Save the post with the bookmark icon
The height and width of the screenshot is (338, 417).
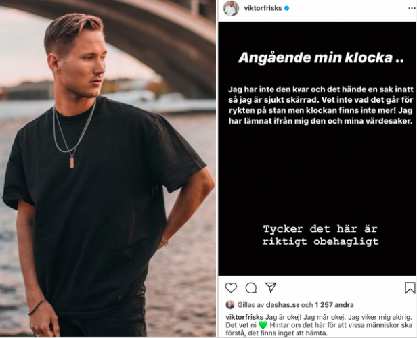[x=410, y=288]
